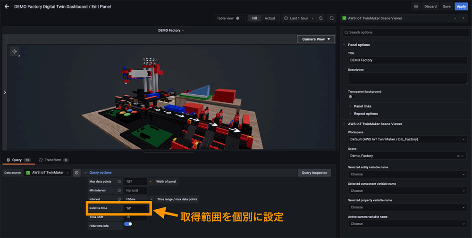Click the Transform tab icon
The image size is (472, 238).
[x=41, y=160]
